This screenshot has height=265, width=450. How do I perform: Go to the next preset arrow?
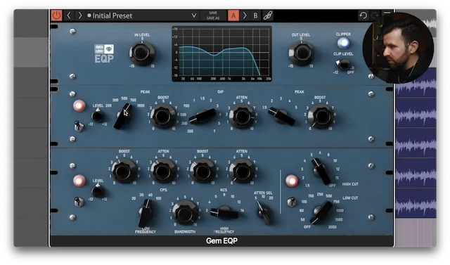[x=79, y=15]
